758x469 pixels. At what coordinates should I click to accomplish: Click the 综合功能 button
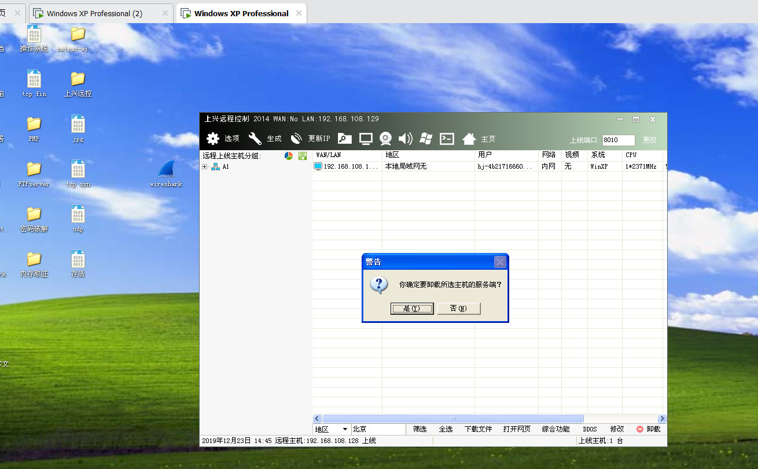click(555, 429)
